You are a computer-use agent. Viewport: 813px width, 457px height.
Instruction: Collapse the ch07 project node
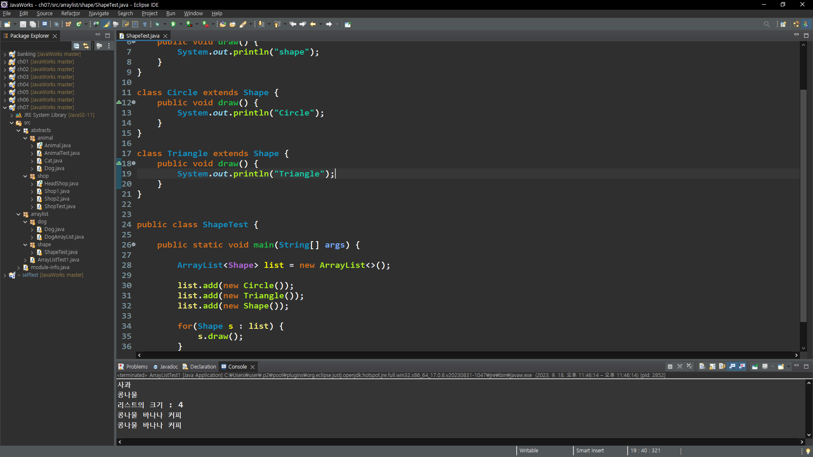tap(5, 107)
